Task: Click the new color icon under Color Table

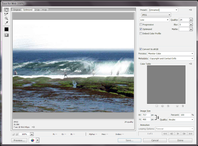Action: pos(177,106)
